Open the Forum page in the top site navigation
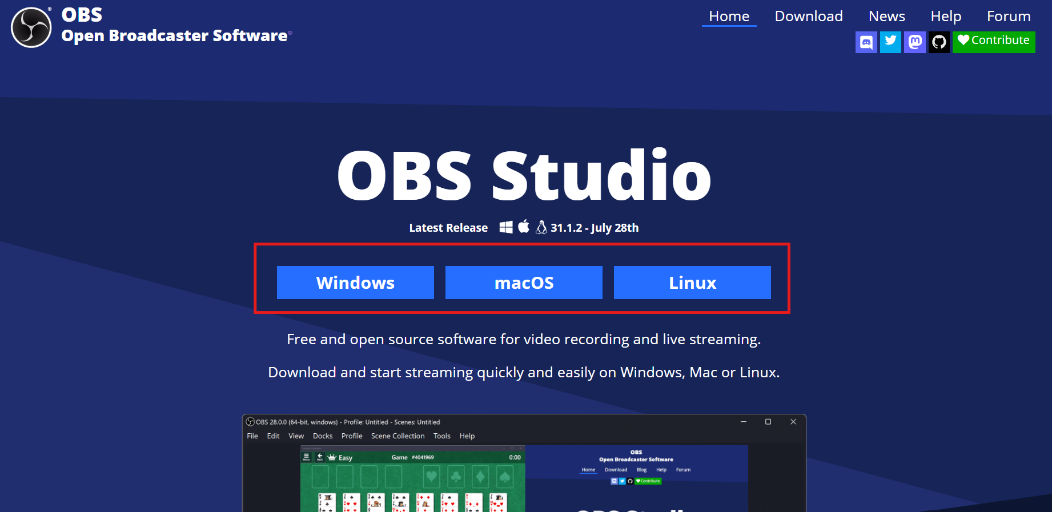The image size is (1052, 512). click(1009, 16)
